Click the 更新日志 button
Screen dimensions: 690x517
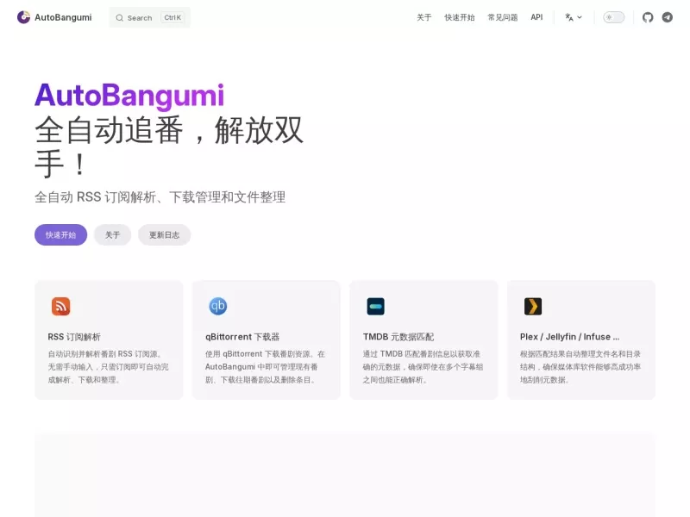(164, 234)
